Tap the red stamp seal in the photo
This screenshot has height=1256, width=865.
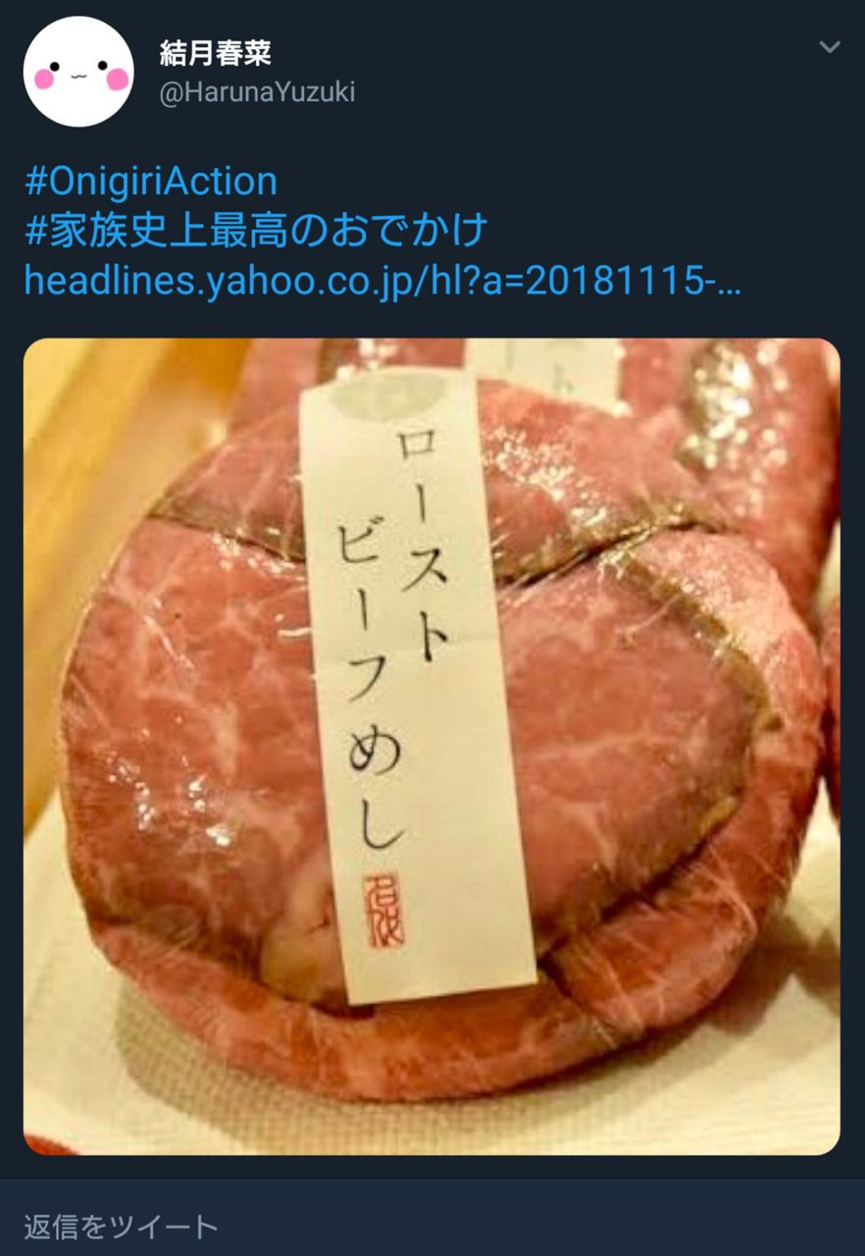point(383,910)
